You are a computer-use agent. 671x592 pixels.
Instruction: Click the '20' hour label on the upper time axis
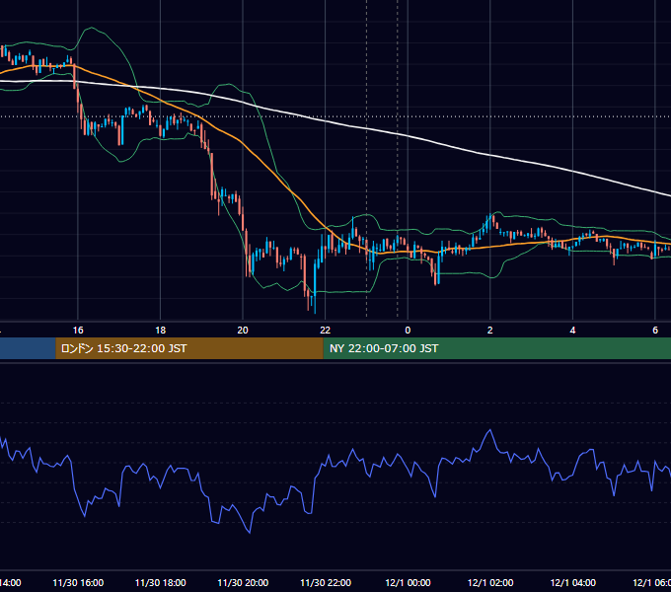click(243, 331)
